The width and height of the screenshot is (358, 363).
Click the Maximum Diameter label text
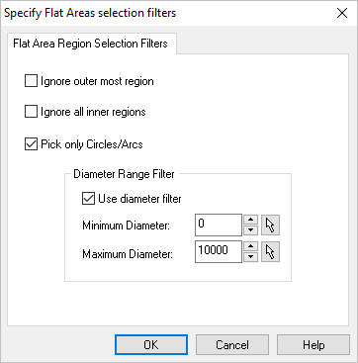[x=128, y=254]
